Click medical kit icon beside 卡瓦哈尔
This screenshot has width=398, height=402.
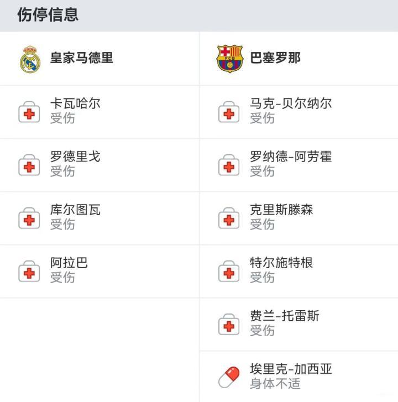point(29,112)
